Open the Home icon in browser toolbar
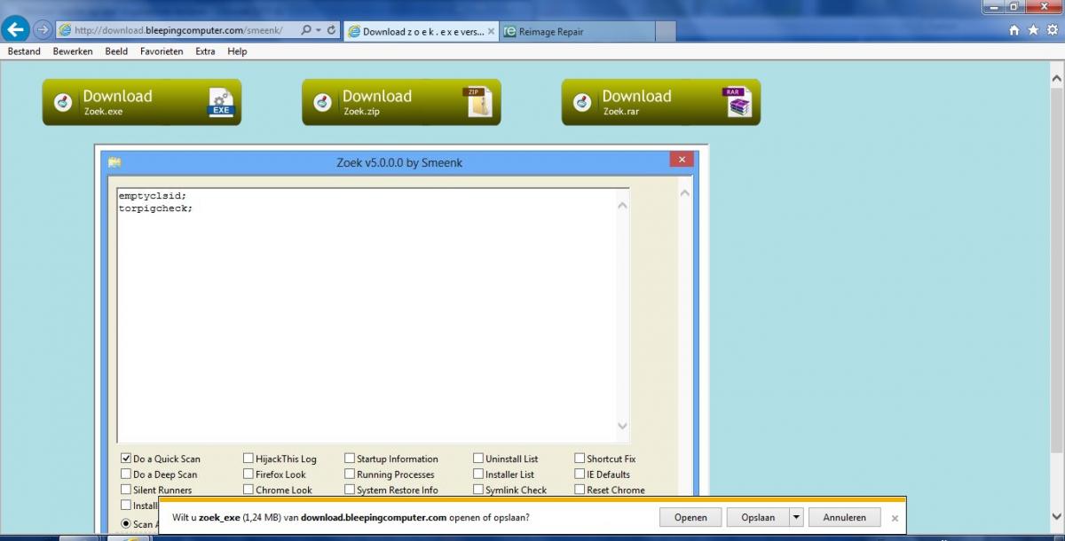This screenshot has width=1065, height=541. click(x=1014, y=30)
